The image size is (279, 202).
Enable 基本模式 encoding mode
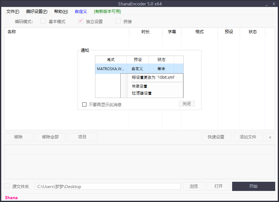pos(43,21)
